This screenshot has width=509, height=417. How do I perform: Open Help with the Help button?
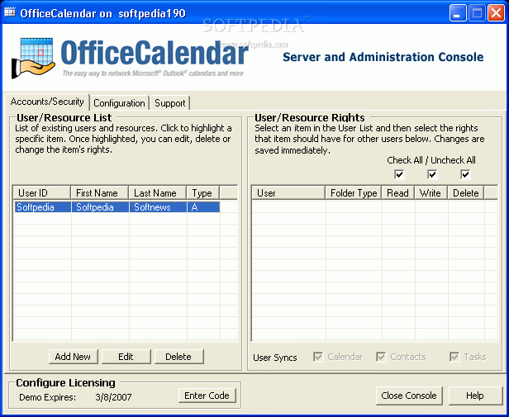[x=475, y=396]
